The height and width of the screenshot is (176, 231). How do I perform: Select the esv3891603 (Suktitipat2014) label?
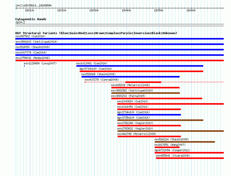pyautogui.click(x=37, y=42)
